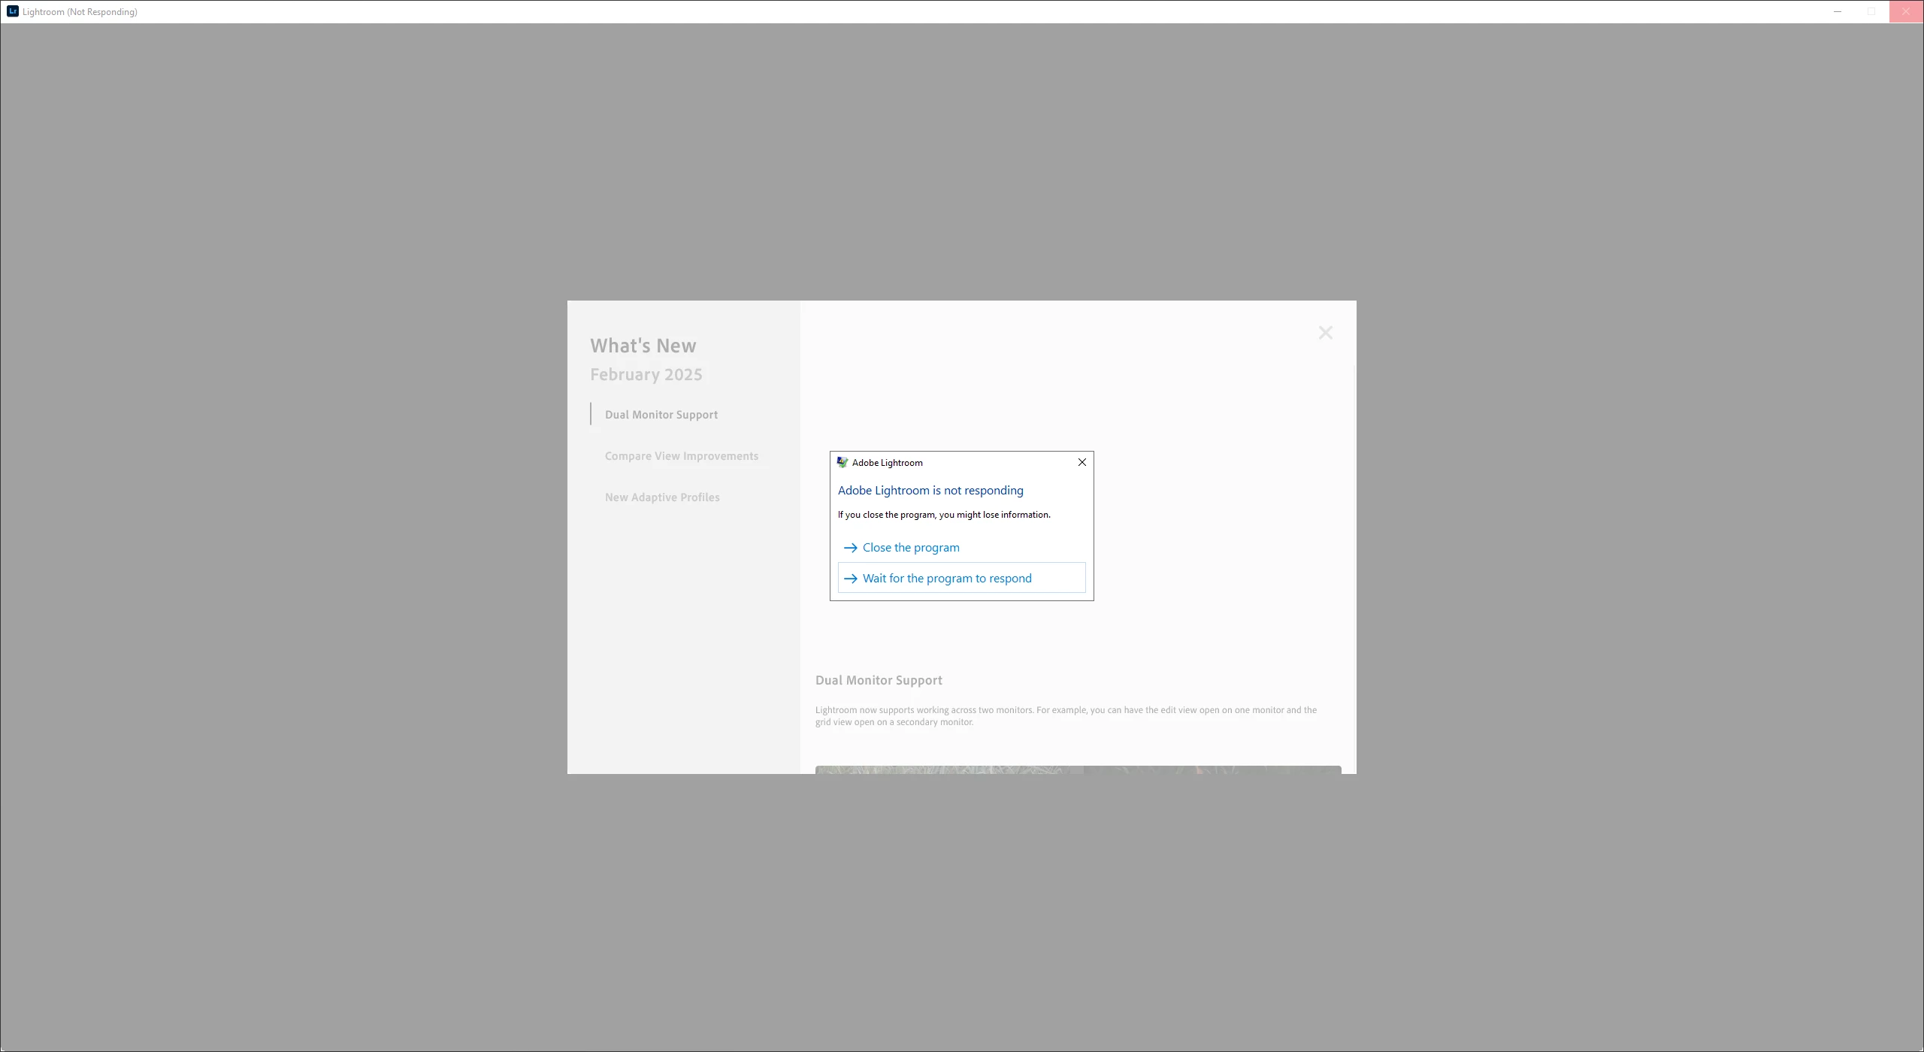Choose Close the program

[910, 548]
